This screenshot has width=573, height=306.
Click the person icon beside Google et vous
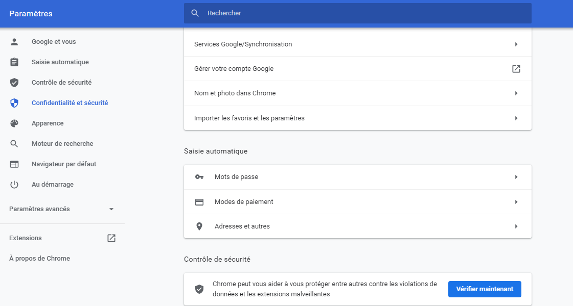tap(14, 42)
